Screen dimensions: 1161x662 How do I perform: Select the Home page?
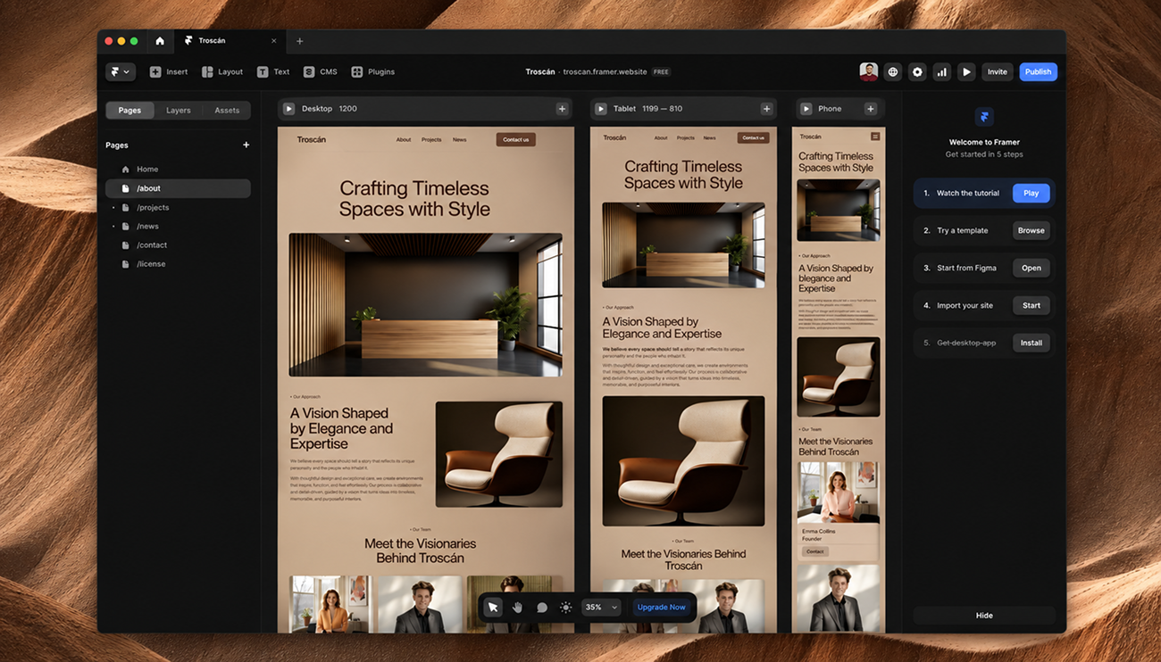[178, 169]
